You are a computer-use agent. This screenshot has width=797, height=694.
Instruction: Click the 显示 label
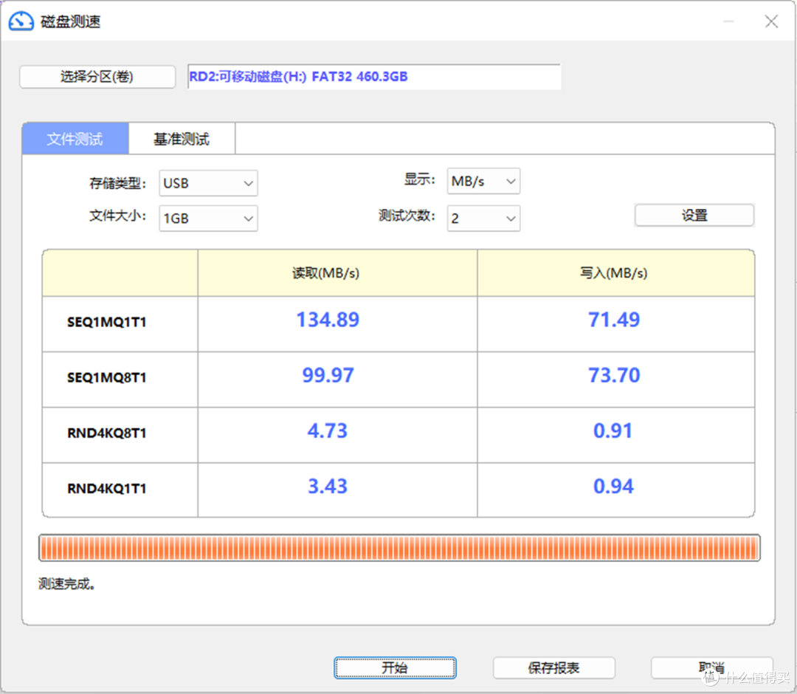(x=420, y=179)
